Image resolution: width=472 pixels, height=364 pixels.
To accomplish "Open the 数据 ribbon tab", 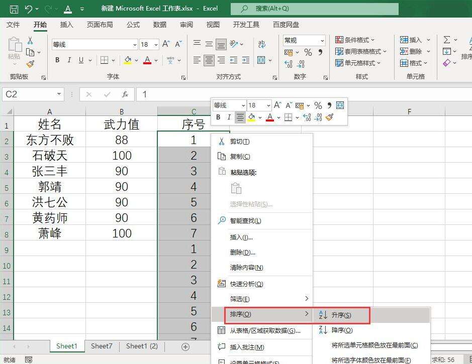I will pos(160,25).
